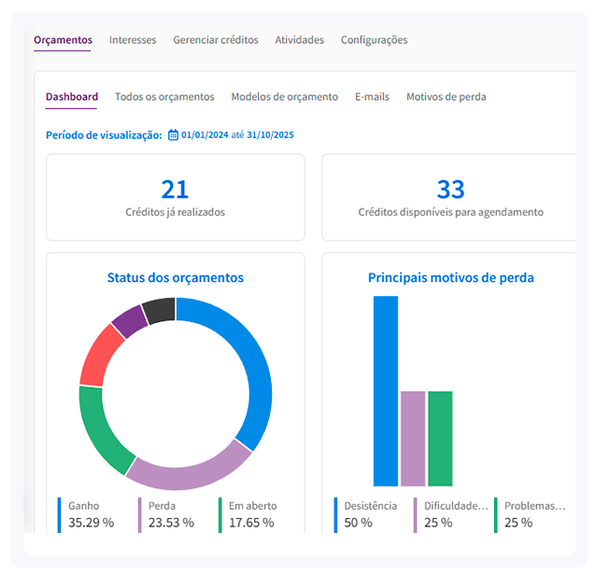The width and height of the screenshot is (596, 575).
Task: Click the red segment of the donut chart
Action: coord(98,355)
